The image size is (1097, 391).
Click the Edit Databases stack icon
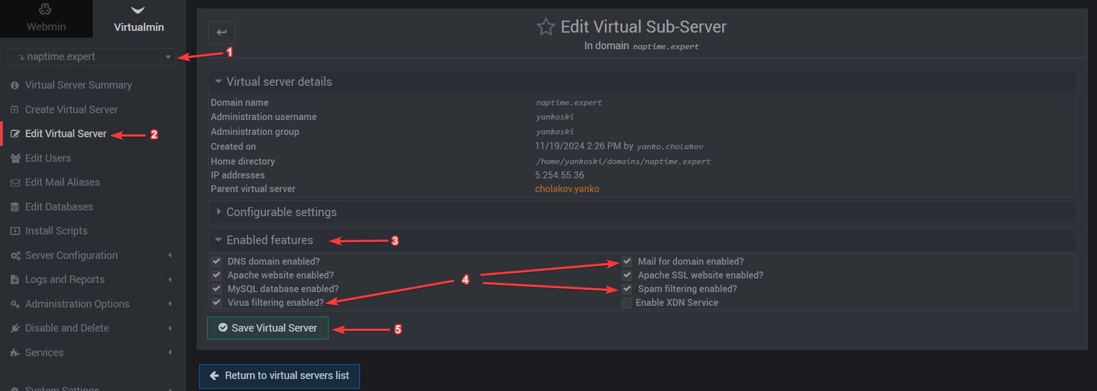[x=15, y=207]
